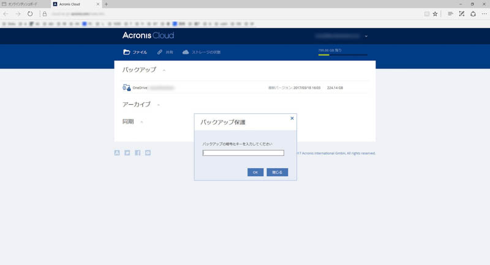The width and height of the screenshot is (490, 265).
Task: Open the browser share icon
Action: pyautogui.click(x=473, y=13)
